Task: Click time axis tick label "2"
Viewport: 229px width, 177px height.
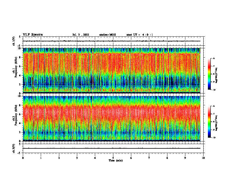Action: [x=59, y=158]
